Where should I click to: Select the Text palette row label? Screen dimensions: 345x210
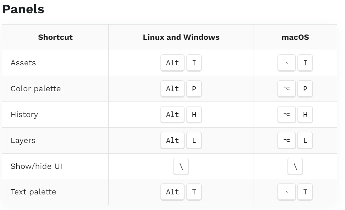point(33,192)
